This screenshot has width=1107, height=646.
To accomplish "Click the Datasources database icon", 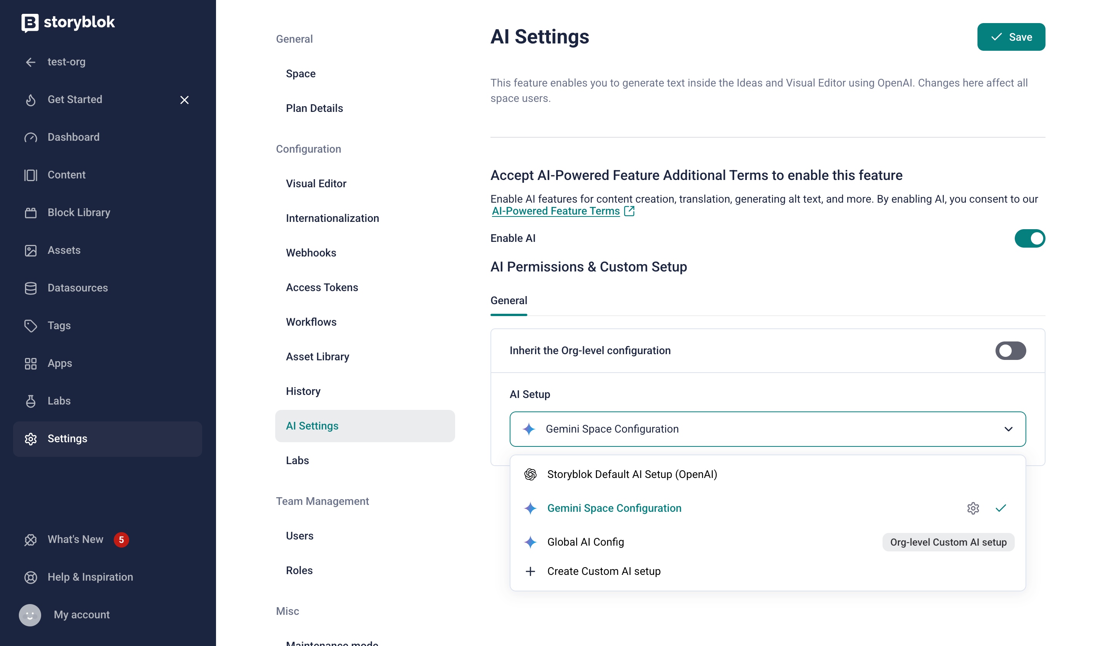I will pos(30,288).
